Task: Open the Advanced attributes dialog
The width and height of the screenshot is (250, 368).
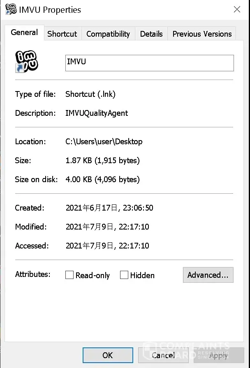Action: pos(208,275)
